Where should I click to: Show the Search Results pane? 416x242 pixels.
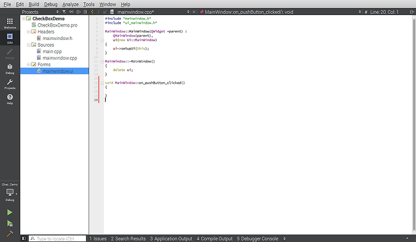tap(128, 239)
